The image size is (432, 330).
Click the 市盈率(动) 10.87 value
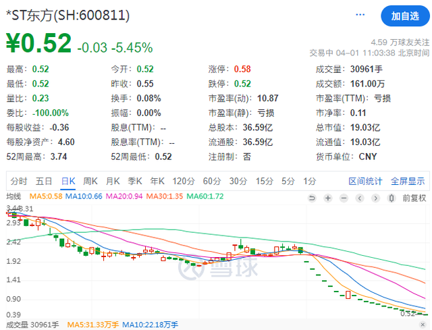tap(268, 99)
